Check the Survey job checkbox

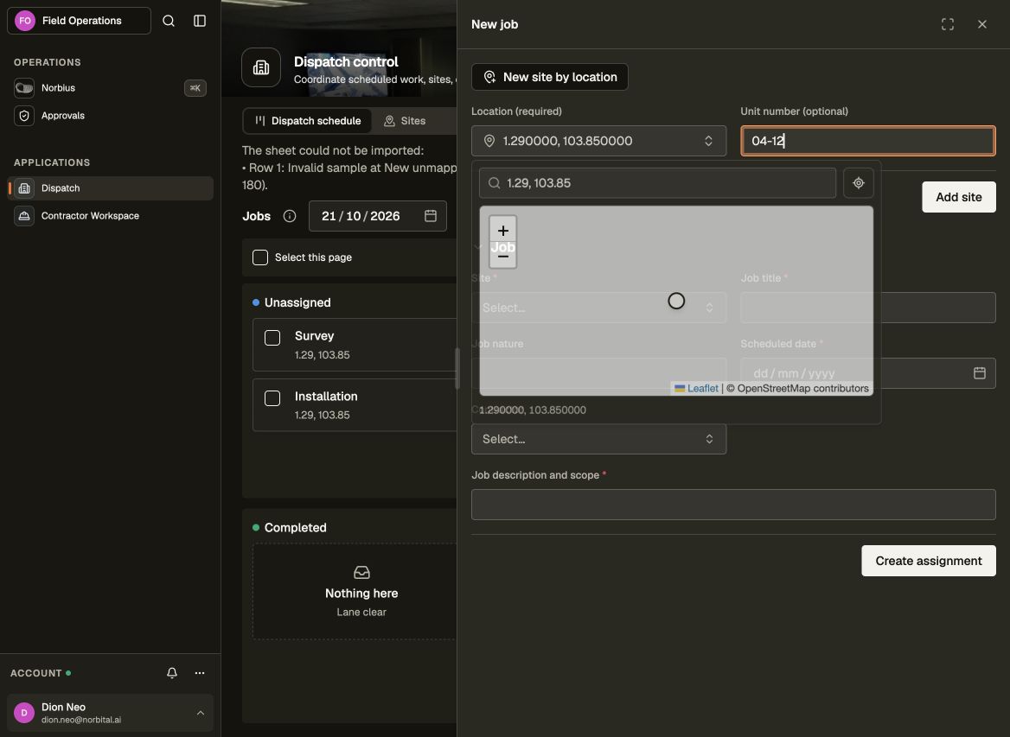[x=272, y=338]
